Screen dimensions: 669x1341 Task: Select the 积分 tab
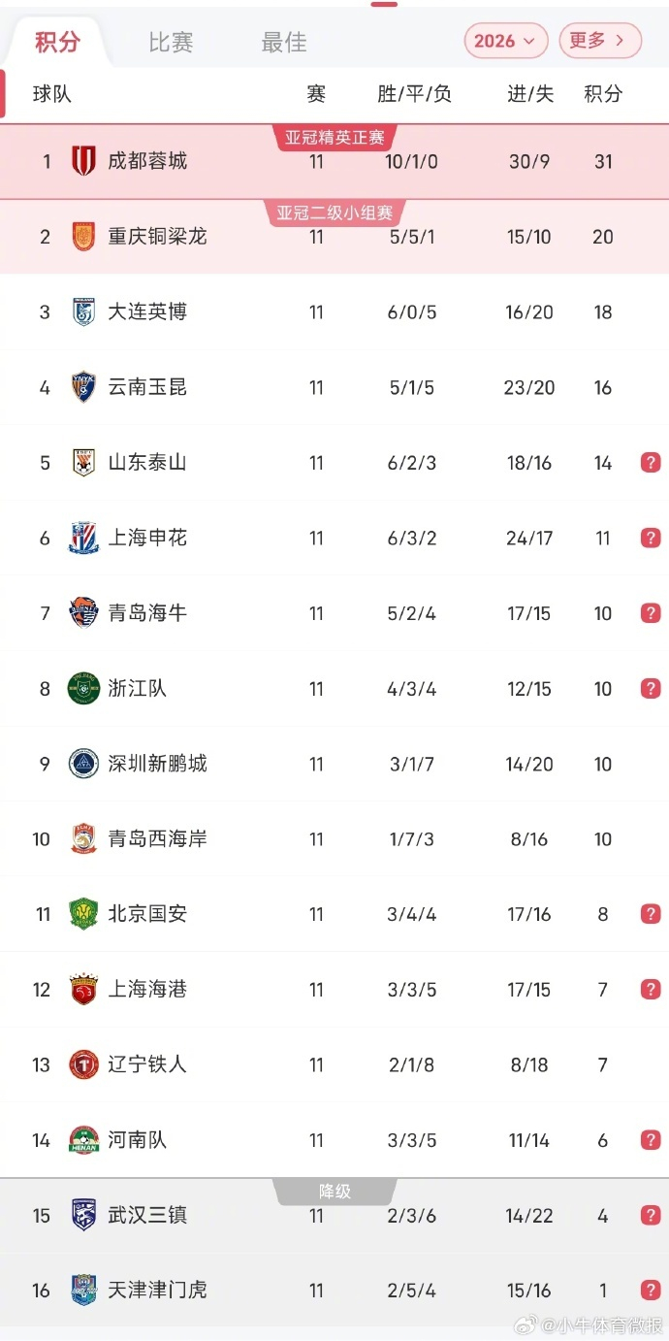[x=58, y=43]
